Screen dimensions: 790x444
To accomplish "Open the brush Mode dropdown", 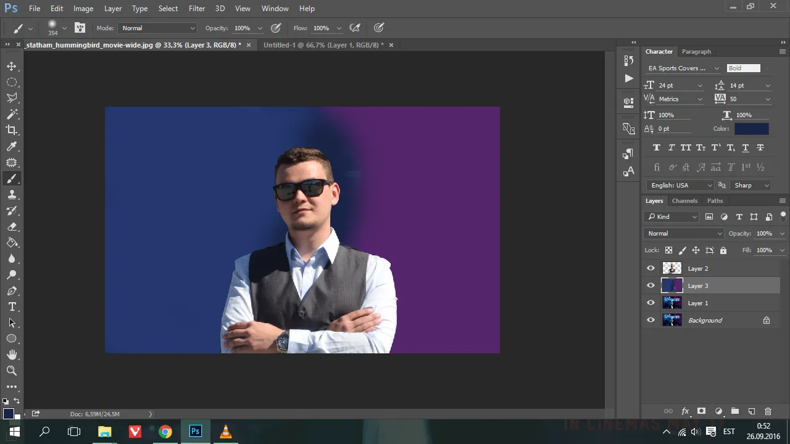I will 158,28.
